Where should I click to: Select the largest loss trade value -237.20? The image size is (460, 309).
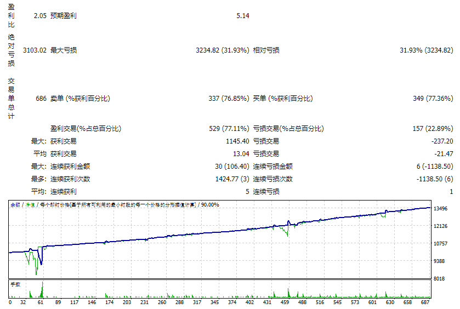pos(441,141)
